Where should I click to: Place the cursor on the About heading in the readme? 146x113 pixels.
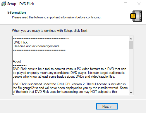click(x=17, y=61)
